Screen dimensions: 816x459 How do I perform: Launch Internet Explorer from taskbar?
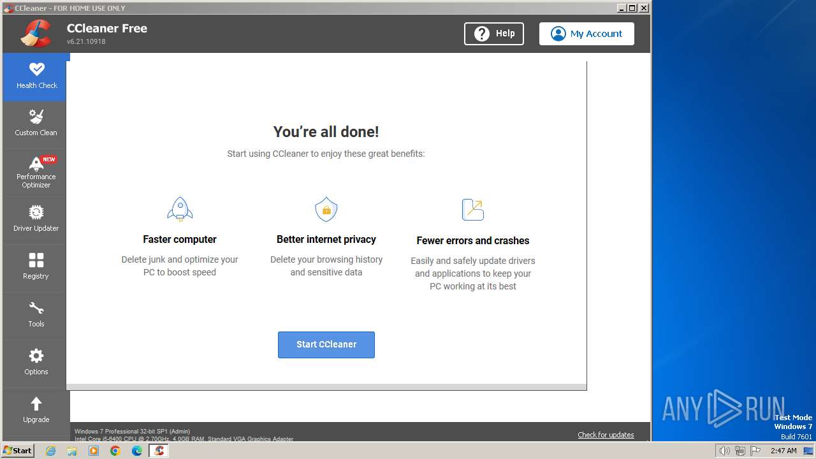(x=51, y=451)
